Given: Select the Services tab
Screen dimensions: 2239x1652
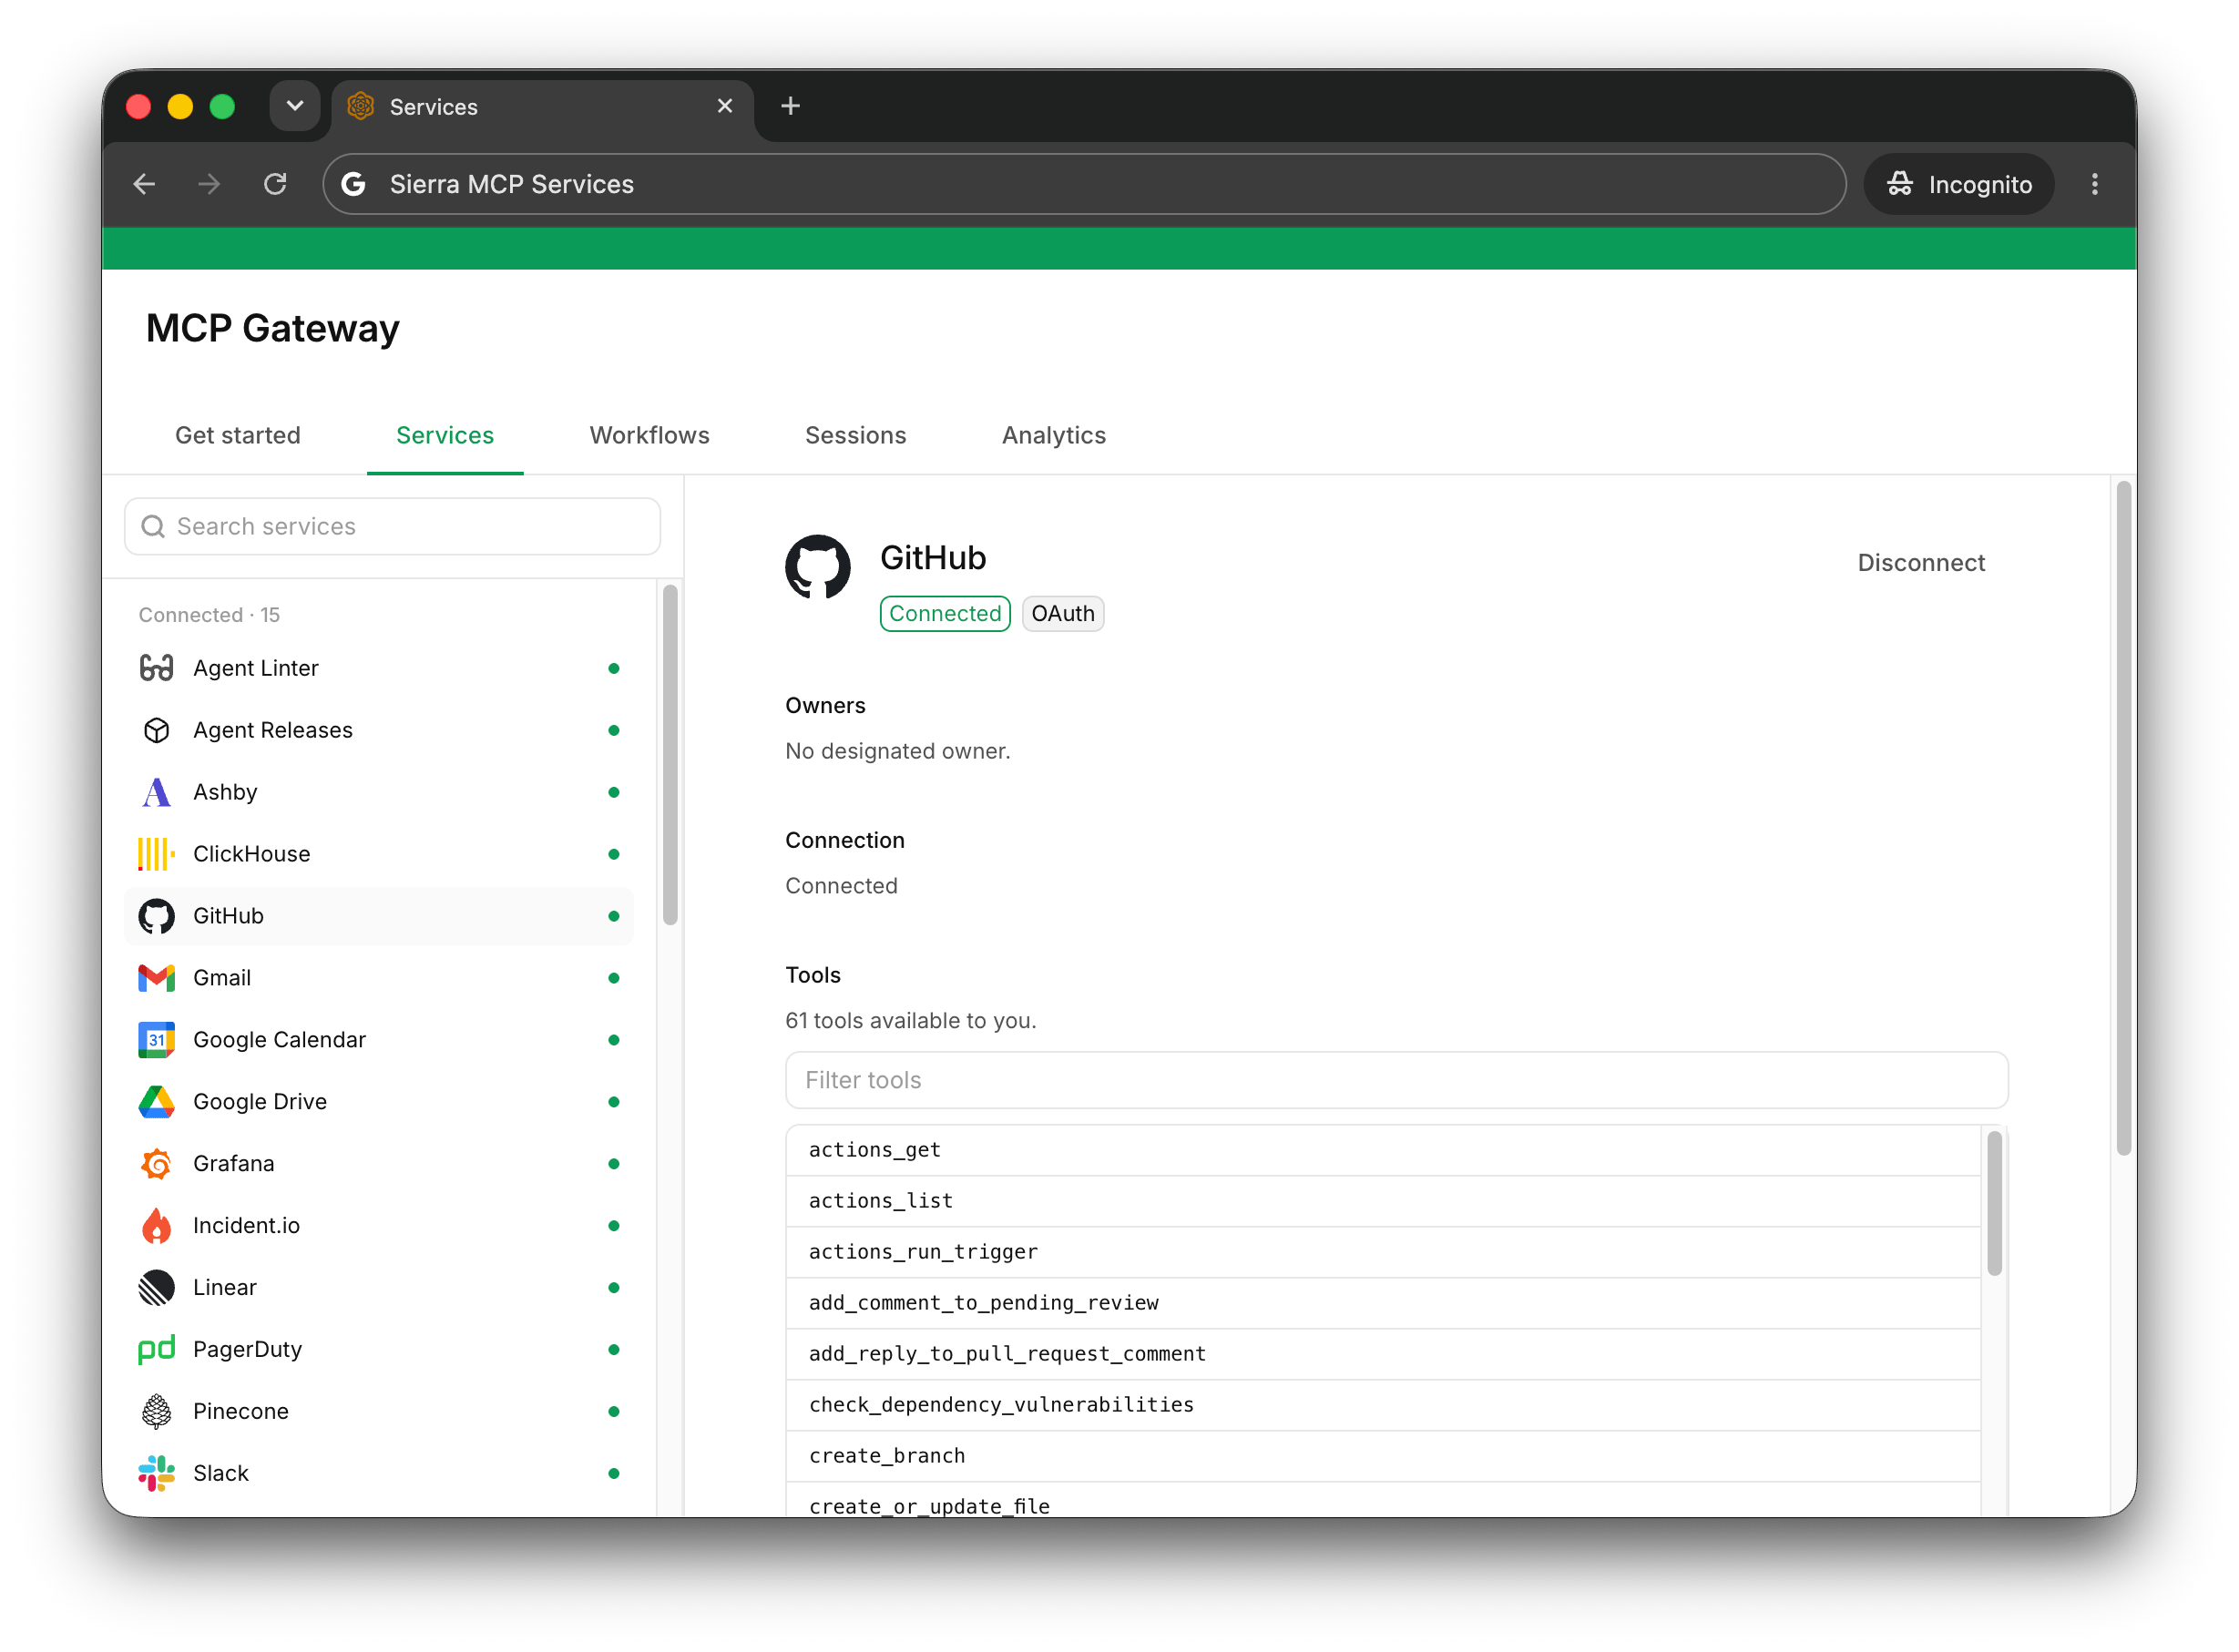Looking at the screenshot, I should pyautogui.click(x=445, y=436).
